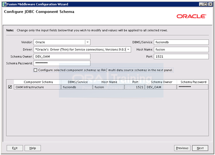Focus the Schema Owner input field
The width and height of the screenshot is (215, 155).
[x=62, y=56]
